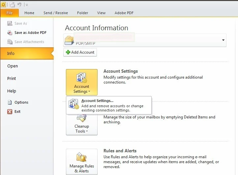Click the Save As disk icon
The image size is (238, 175).
point(10,23)
